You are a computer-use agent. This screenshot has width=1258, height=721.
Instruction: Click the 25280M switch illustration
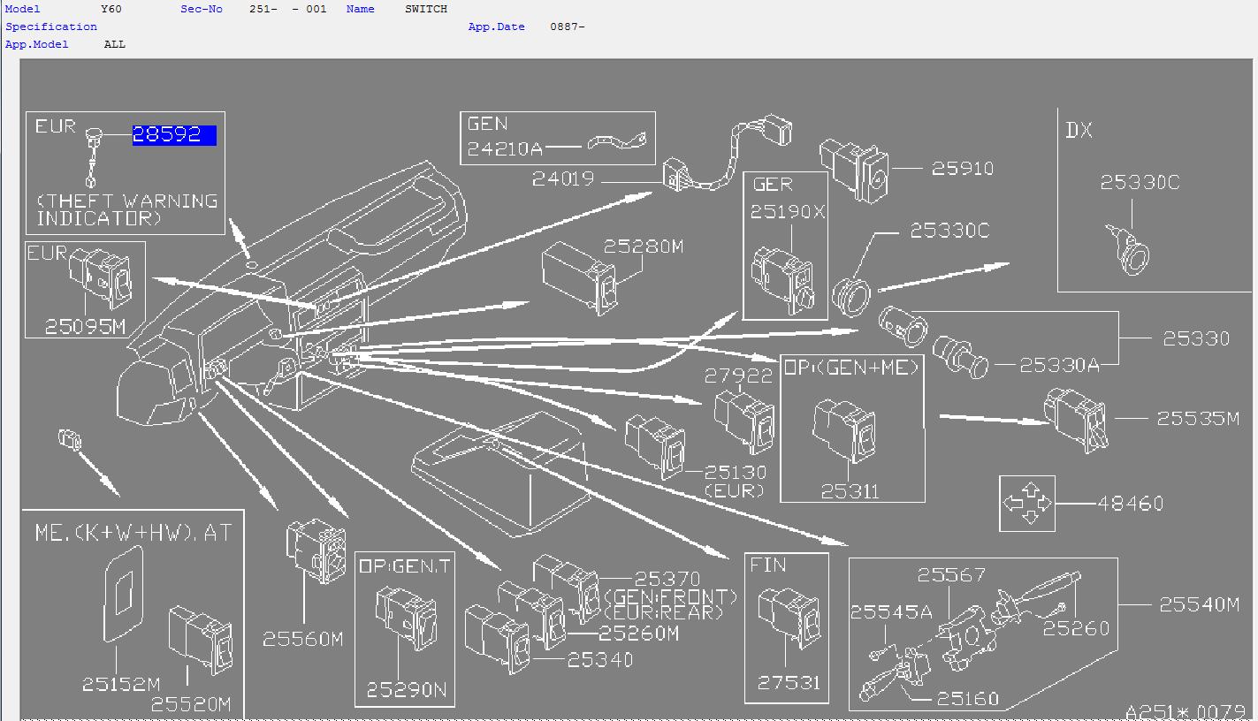(x=578, y=277)
